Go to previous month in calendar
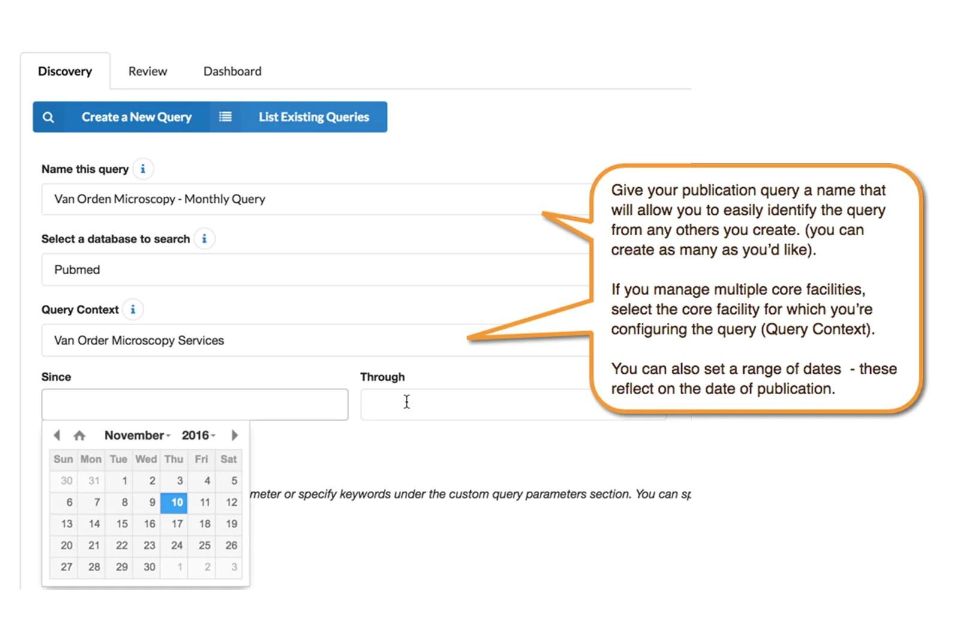This screenshot has height=624, width=959. (57, 435)
